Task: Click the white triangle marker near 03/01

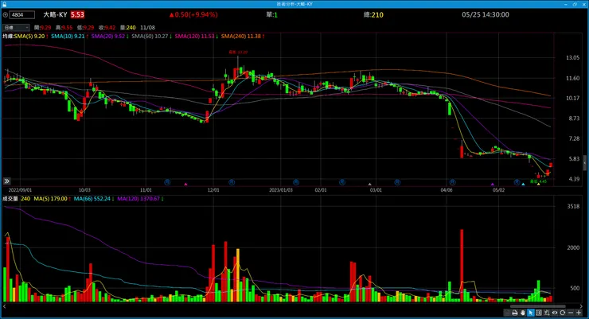Action: tap(369, 184)
